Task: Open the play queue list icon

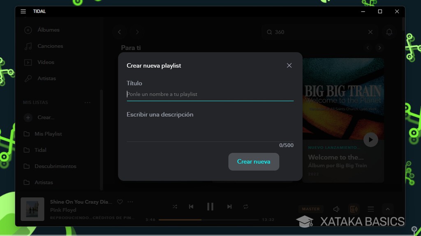Action: tap(371, 209)
